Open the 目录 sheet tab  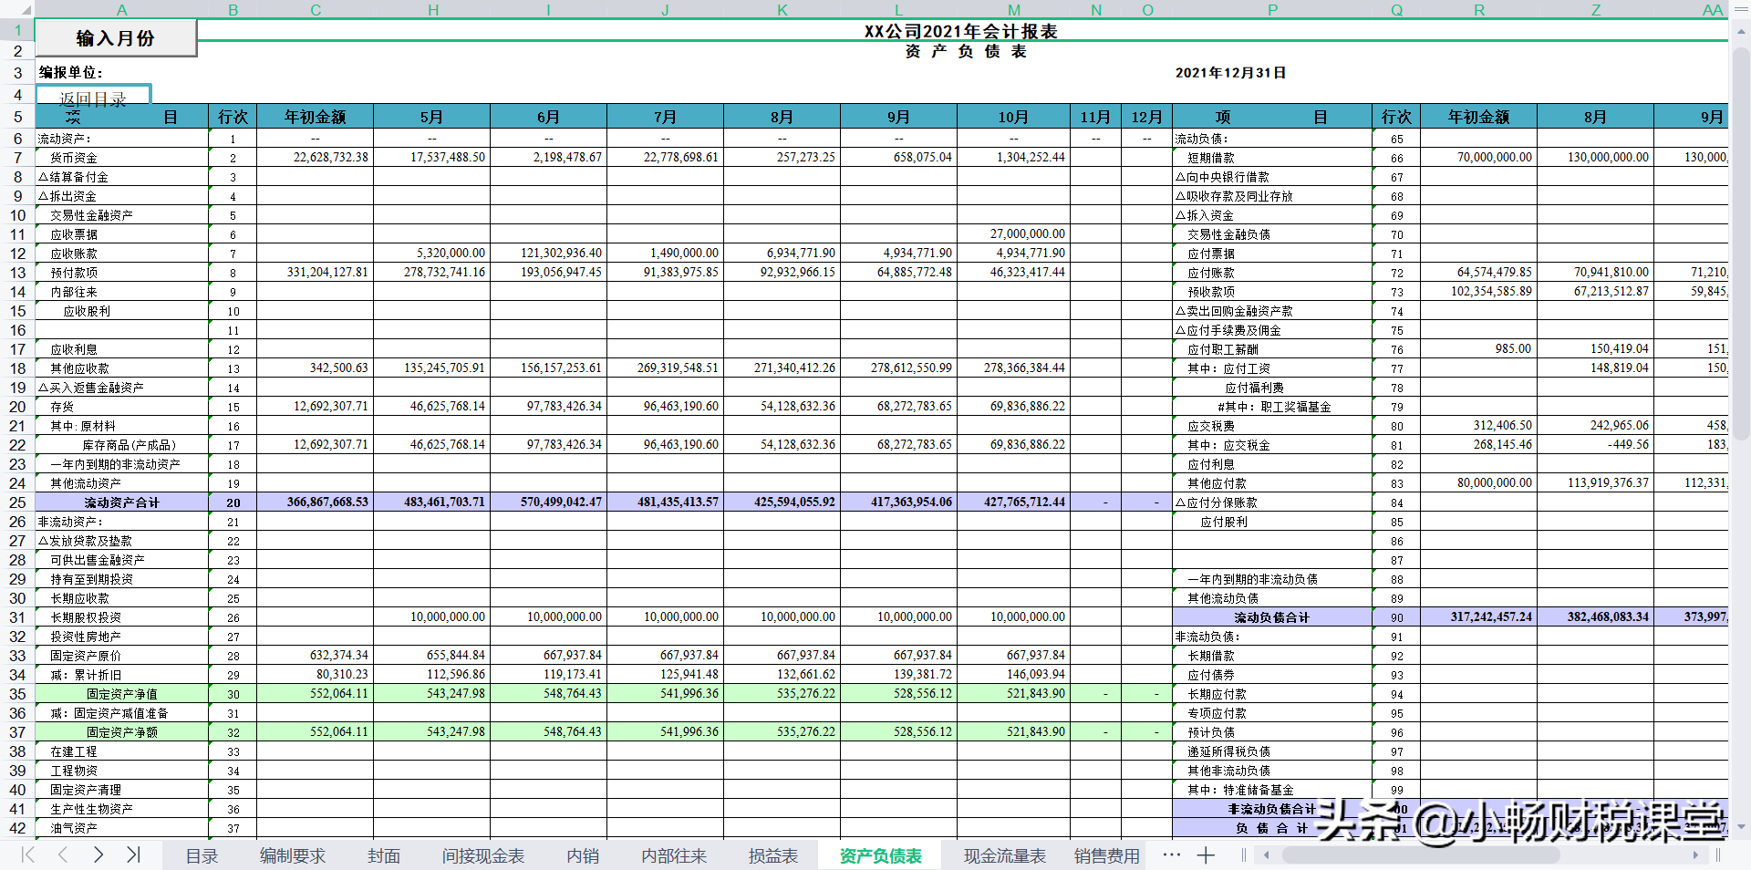coord(202,855)
